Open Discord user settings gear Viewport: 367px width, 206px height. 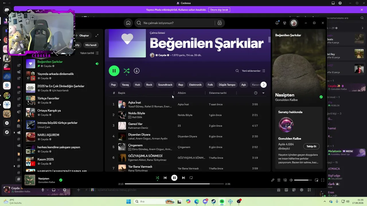click(x=65, y=190)
